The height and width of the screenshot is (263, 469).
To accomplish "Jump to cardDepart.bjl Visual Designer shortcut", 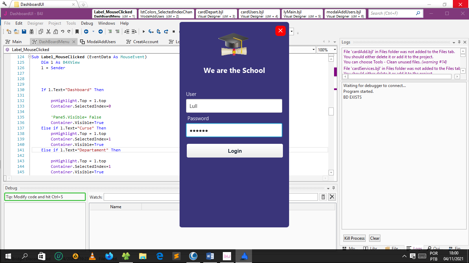I will 216,14.
